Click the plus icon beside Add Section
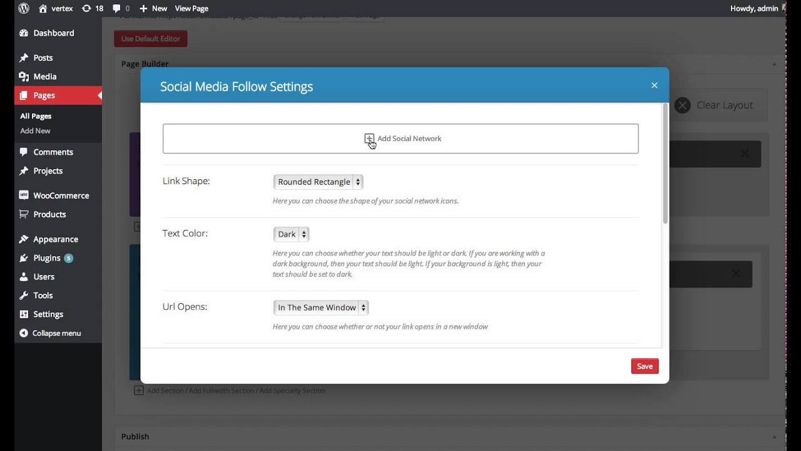The height and width of the screenshot is (451, 801). (x=139, y=390)
